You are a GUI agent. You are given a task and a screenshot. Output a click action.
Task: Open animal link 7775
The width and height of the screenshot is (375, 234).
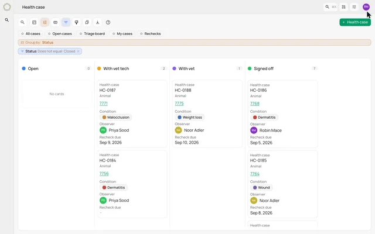click(x=179, y=104)
